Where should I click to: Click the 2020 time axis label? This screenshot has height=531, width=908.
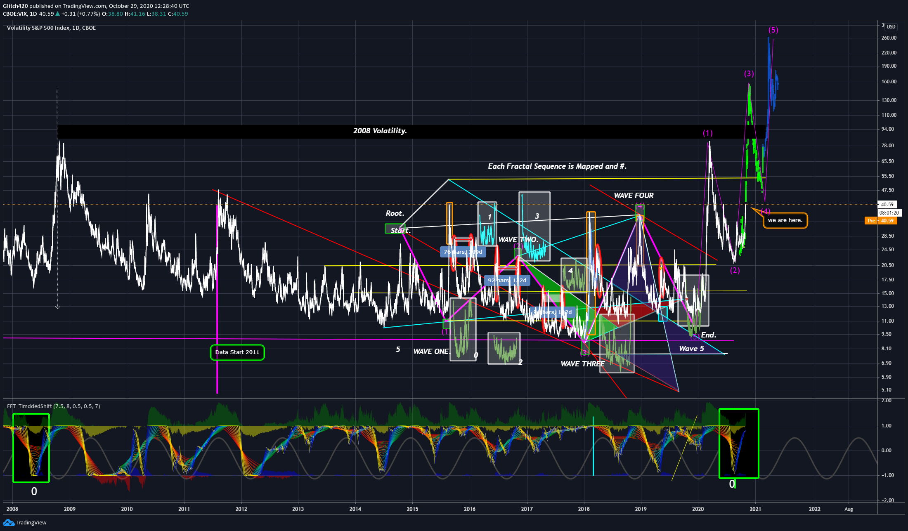click(x=698, y=509)
